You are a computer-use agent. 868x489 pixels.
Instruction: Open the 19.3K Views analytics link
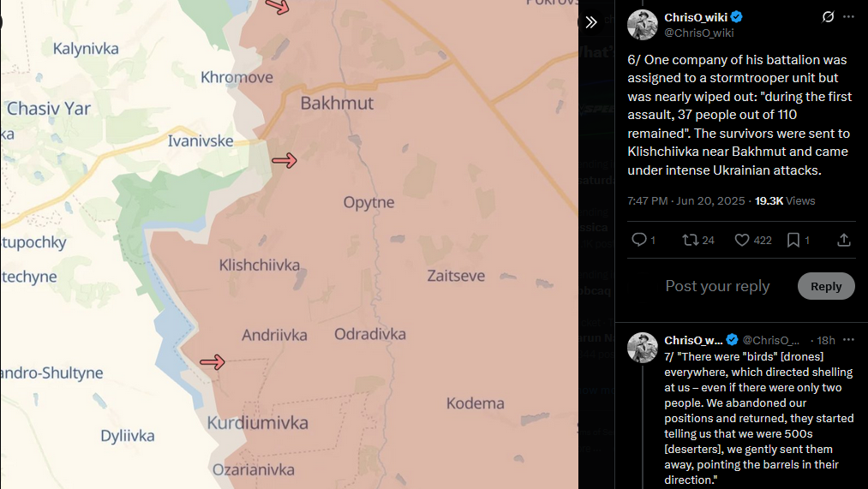(785, 200)
